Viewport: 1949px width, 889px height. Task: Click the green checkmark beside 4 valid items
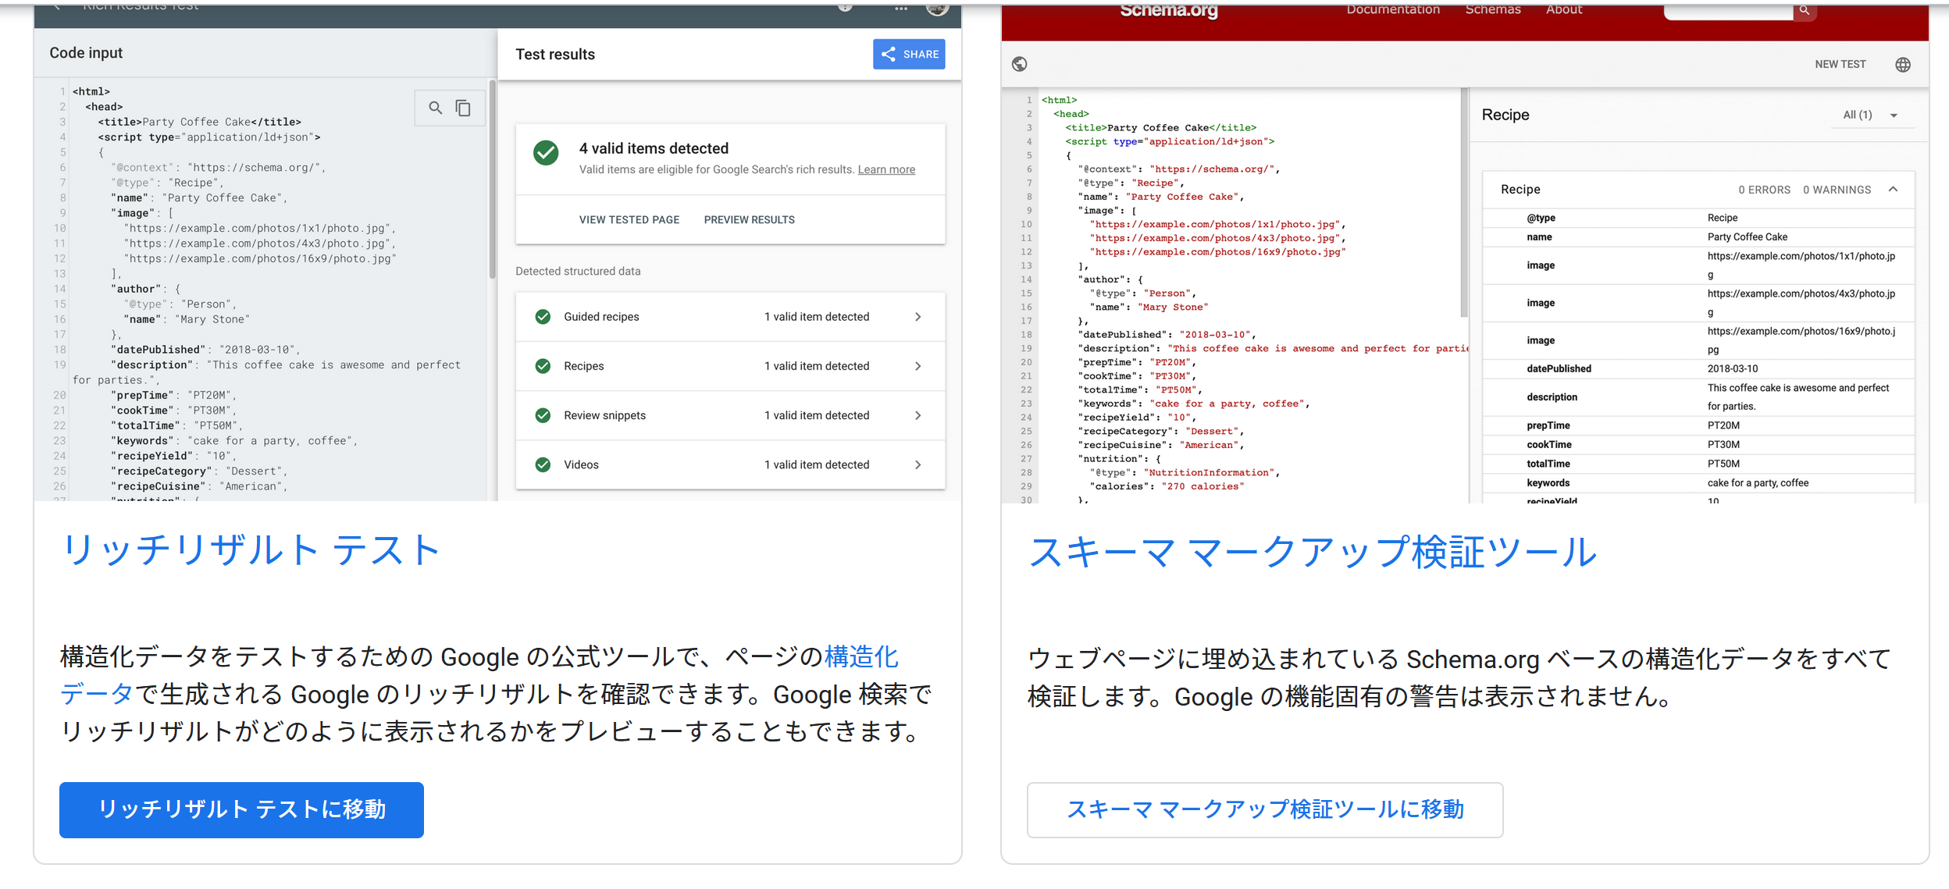(x=546, y=152)
